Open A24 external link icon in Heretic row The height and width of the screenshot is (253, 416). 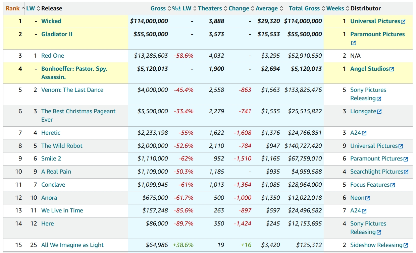pyautogui.click(x=364, y=133)
